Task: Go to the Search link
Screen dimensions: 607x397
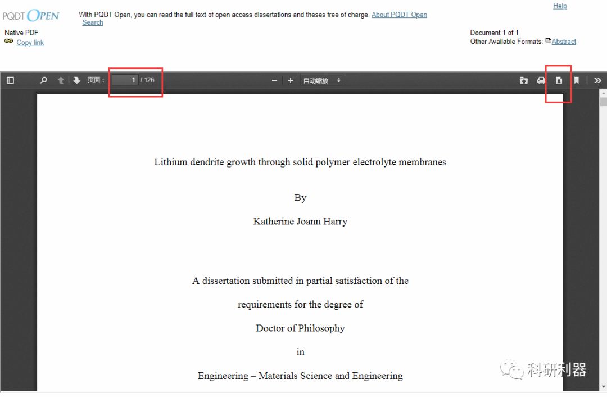Action: click(x=93, y=22)
